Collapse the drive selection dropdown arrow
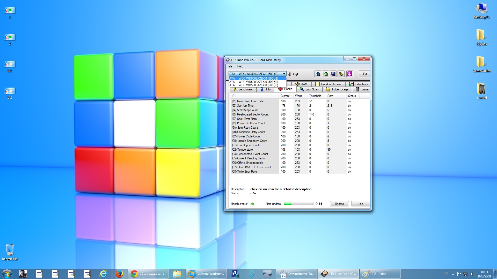The image size is (497, 279). point(284,74)
